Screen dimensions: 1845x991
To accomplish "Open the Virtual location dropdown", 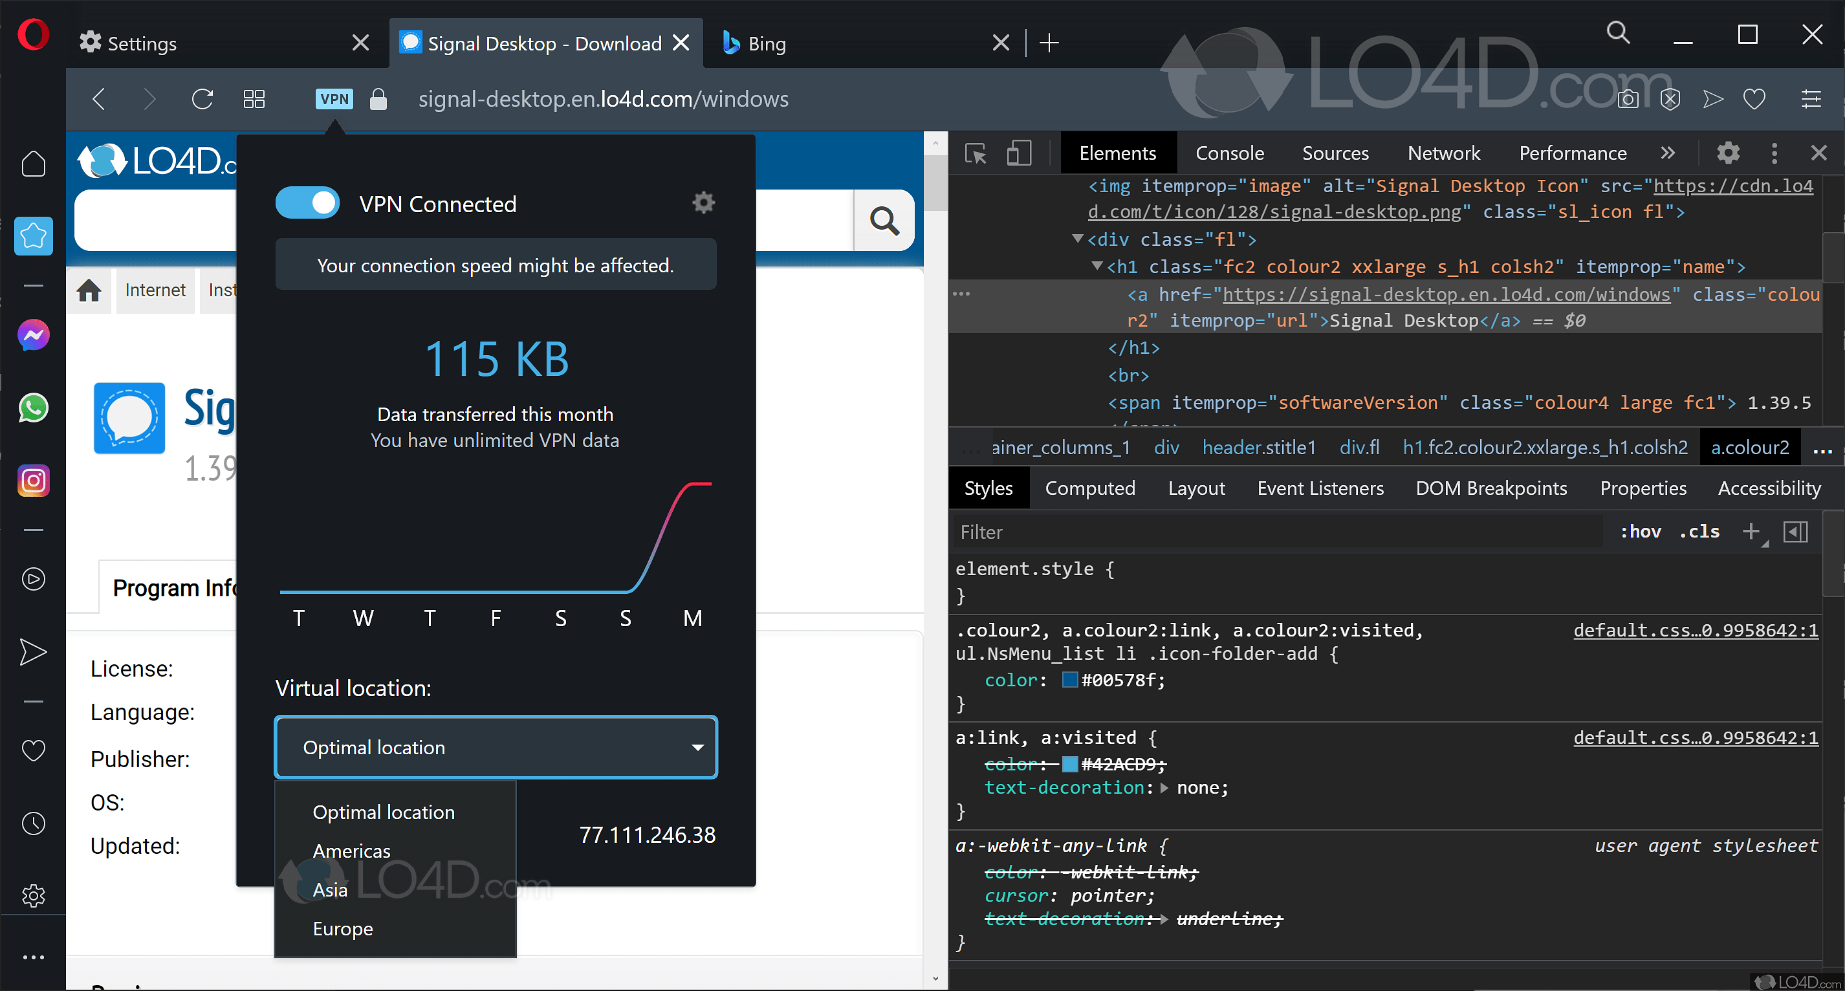I will (496, 748).
